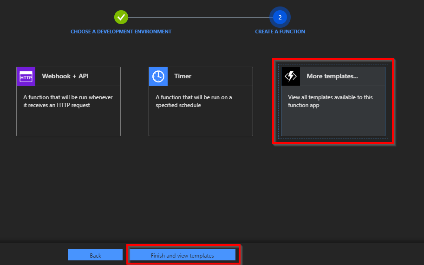
Task: Click the blue clock icon on Timer card
Action: pyautogui.click(x=158, y=76)
